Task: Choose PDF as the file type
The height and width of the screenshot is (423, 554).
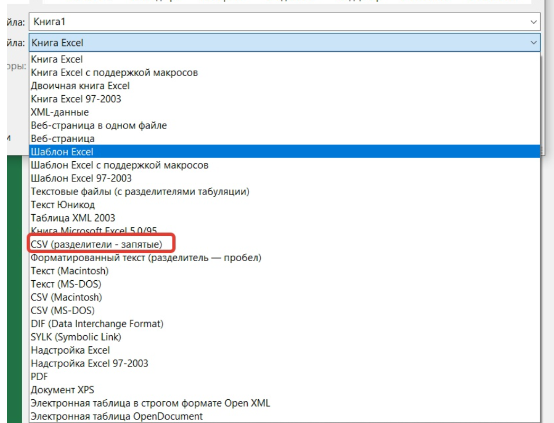Action: [285, 377]
